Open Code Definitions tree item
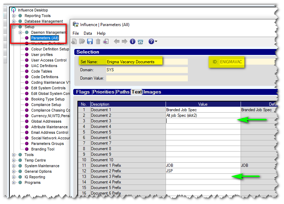 tap(45, 77)
